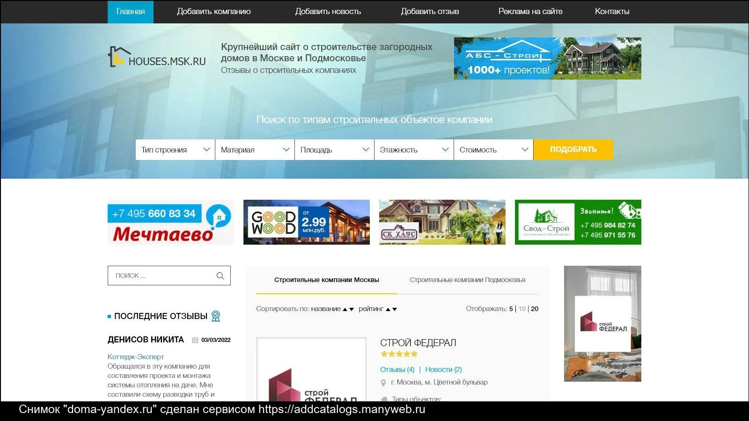The image size is (749, 421).
Task: Open Добавить компанию page
Action: coord(214,11)
